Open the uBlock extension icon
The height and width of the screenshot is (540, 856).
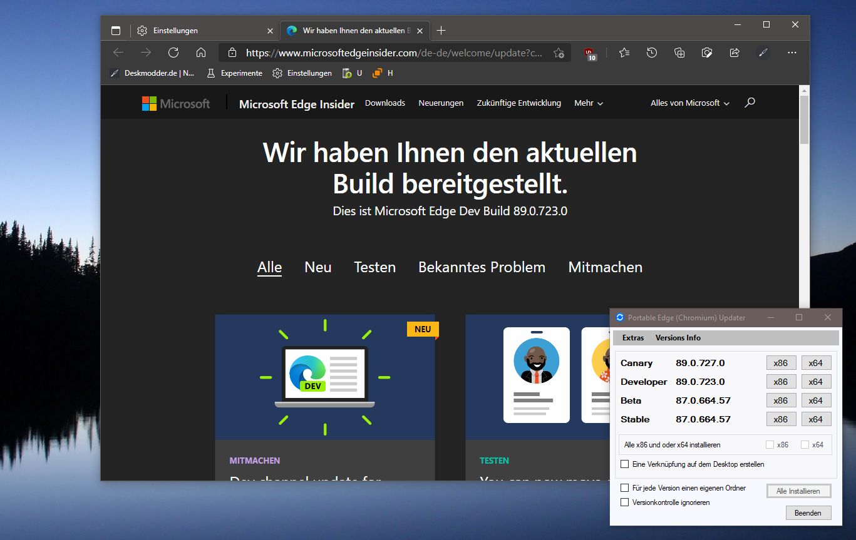590,54
